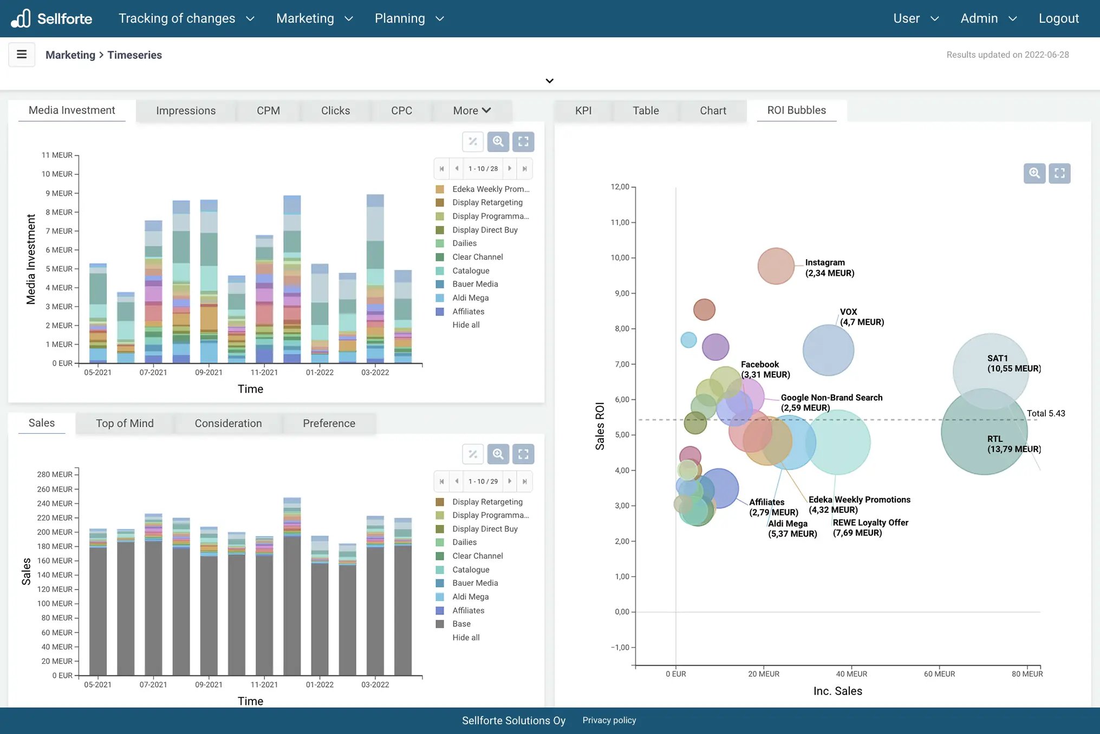Image resolution: width=1100 pixels, height=734 pixels.
Task: Toggle Catalogue series in Sales legend
Action: click(x=463, y=570)
